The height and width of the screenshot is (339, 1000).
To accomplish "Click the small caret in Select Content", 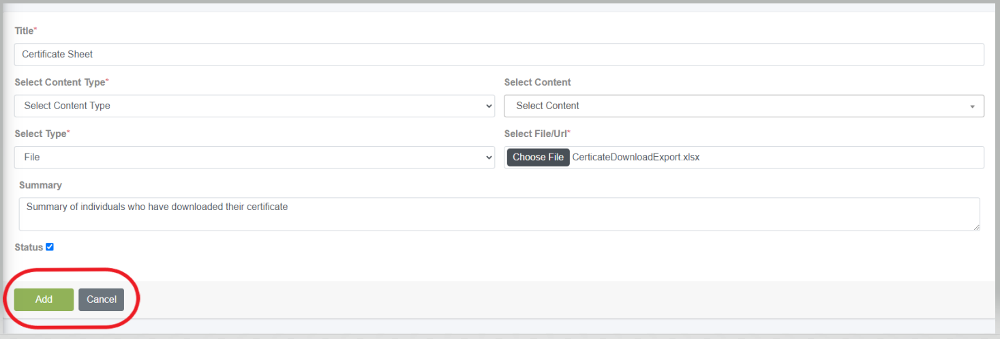I will click(x=971, y=106).
